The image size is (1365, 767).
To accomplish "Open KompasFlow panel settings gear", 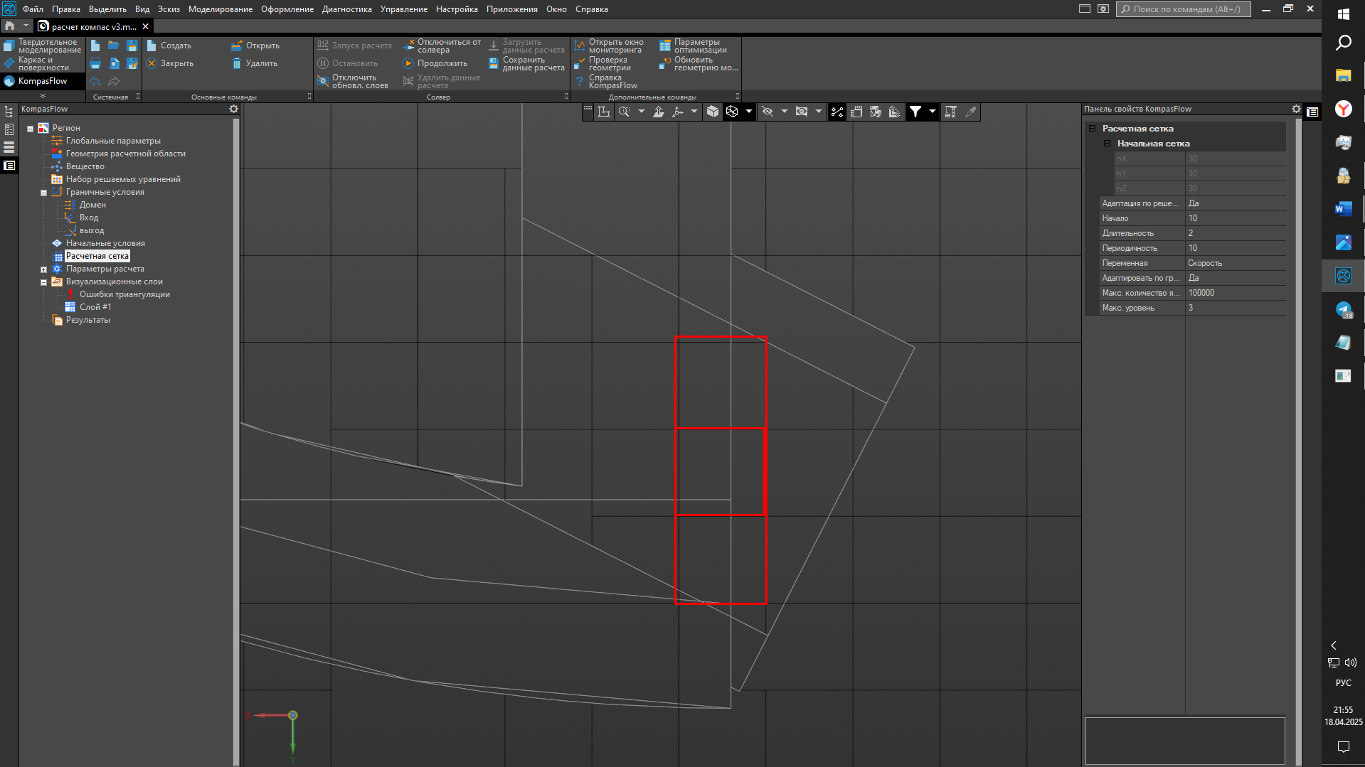I will coord(233,109).
